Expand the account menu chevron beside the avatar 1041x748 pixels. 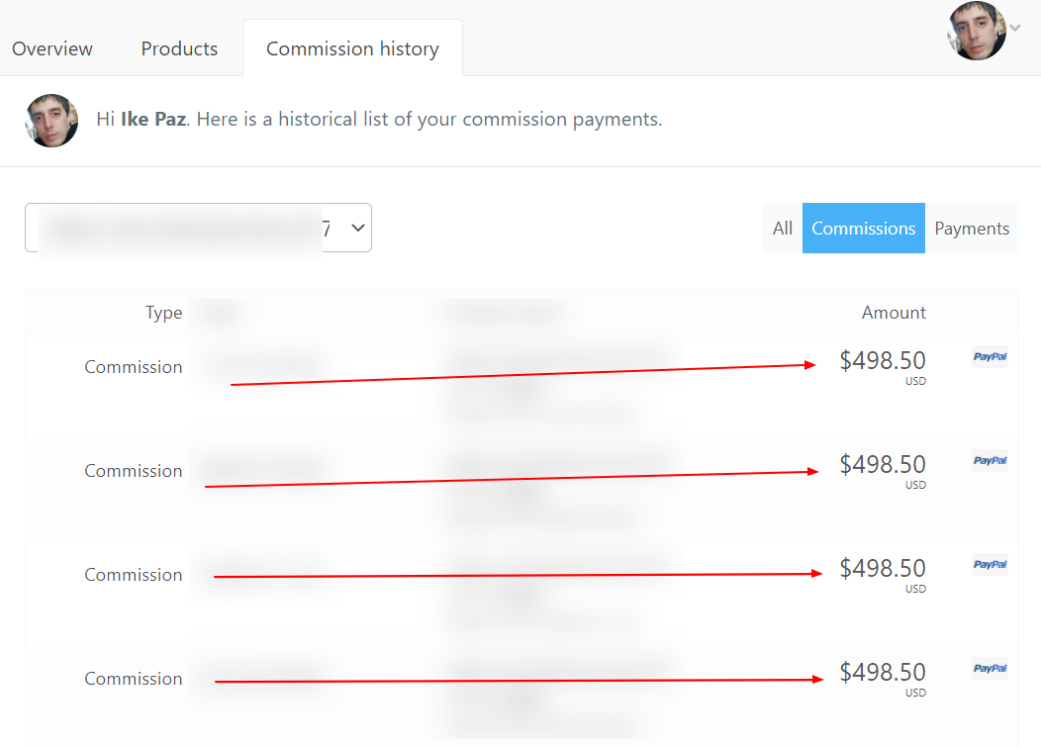click(x=1015, y=28)
